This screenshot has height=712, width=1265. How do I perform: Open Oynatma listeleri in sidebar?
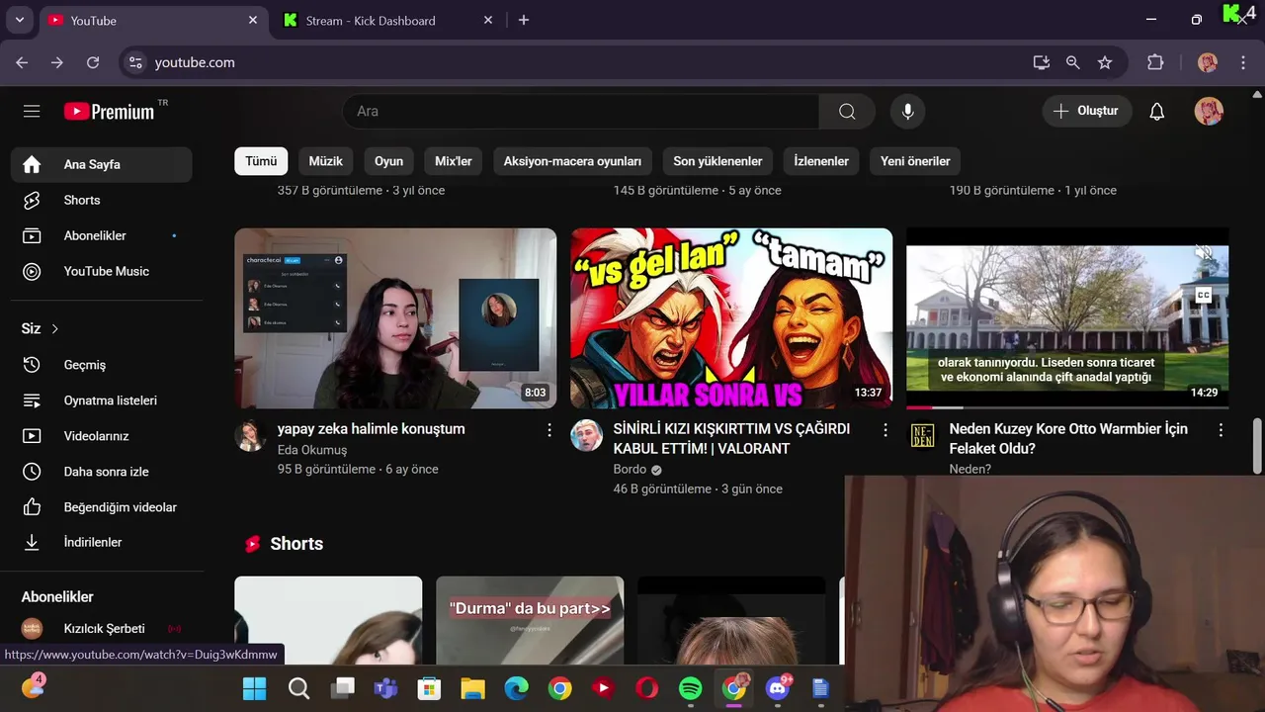(102, 400)
